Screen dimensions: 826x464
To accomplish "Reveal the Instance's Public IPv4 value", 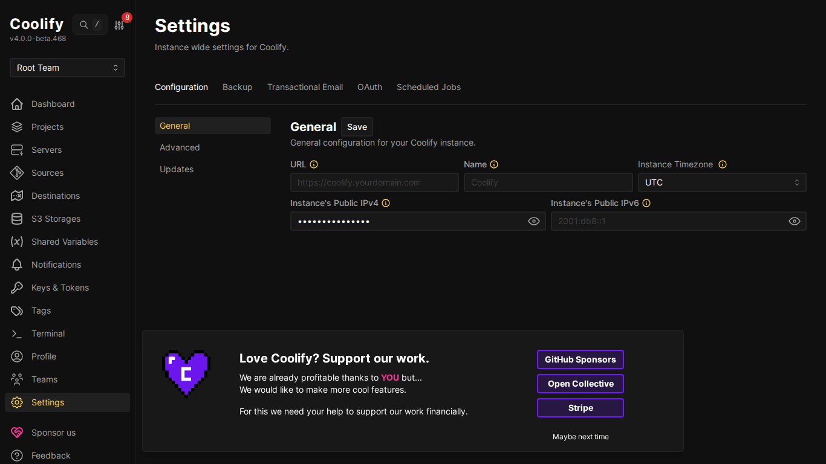I will pos(533,221).
